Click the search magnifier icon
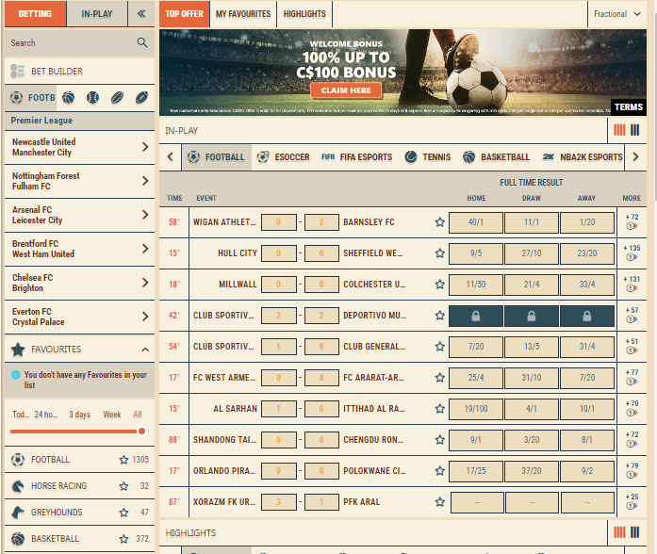Screen dimensions: 657x554 click(x=142, y=42)
